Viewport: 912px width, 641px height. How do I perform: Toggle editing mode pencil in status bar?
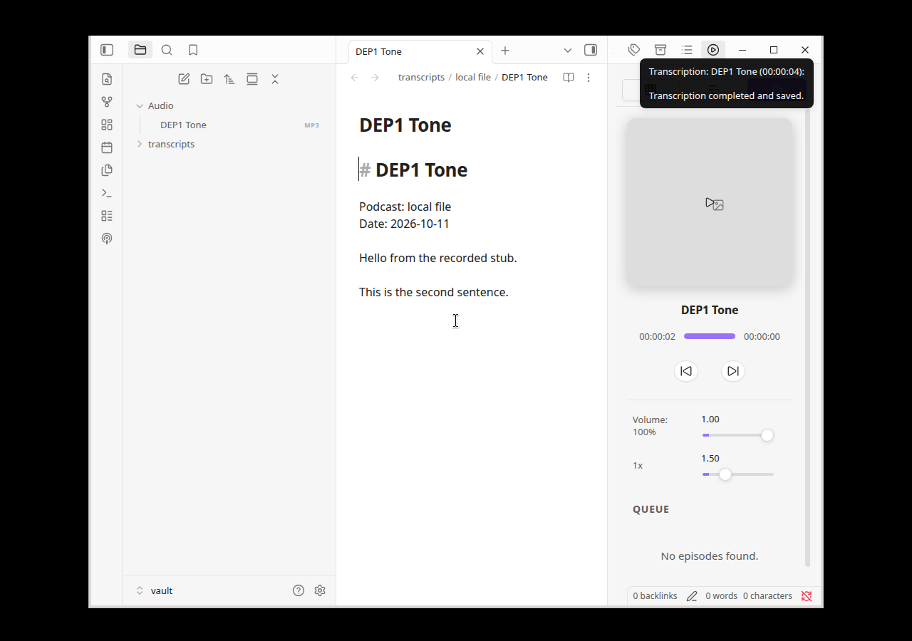click(692, 596)
